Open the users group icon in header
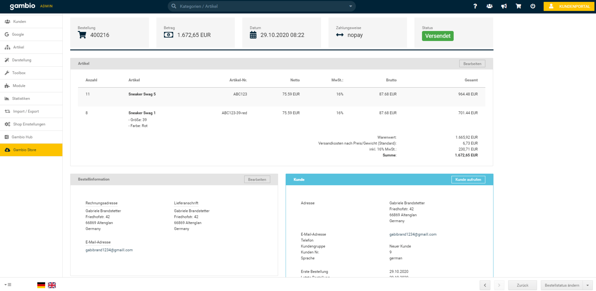Image resolution: width=596 pixels, height=291 pixels. click(x=490, y=6)
